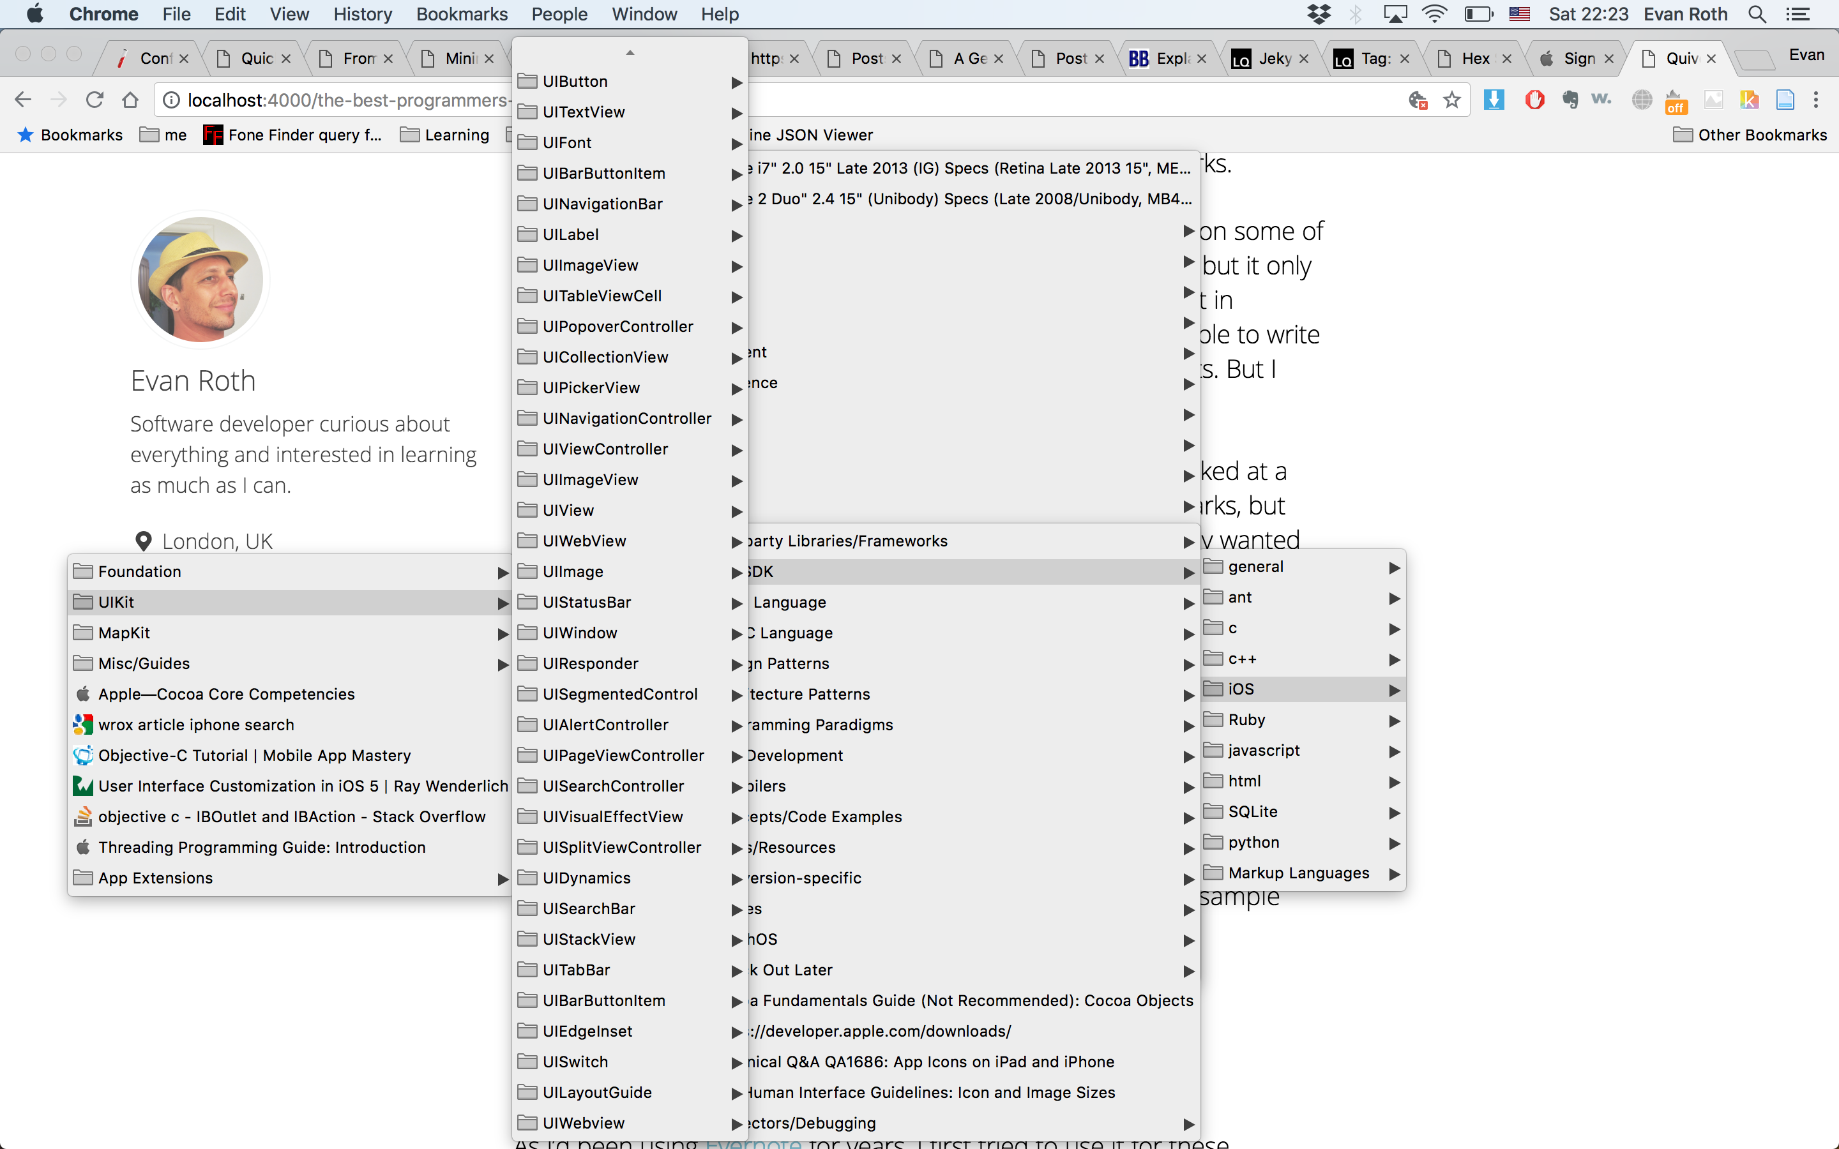Open the History menu
1839x1149 pixels.
pyautogui.click(x=363, y=13)
